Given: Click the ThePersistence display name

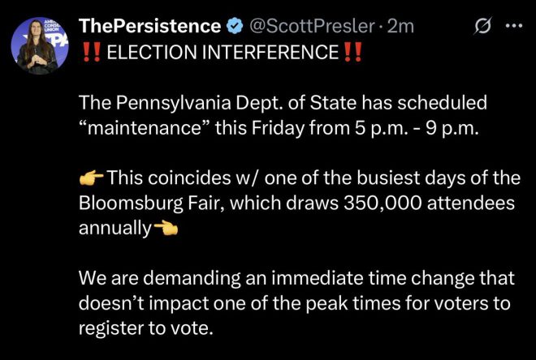Looking at the screenshot, I should point(149,27).
